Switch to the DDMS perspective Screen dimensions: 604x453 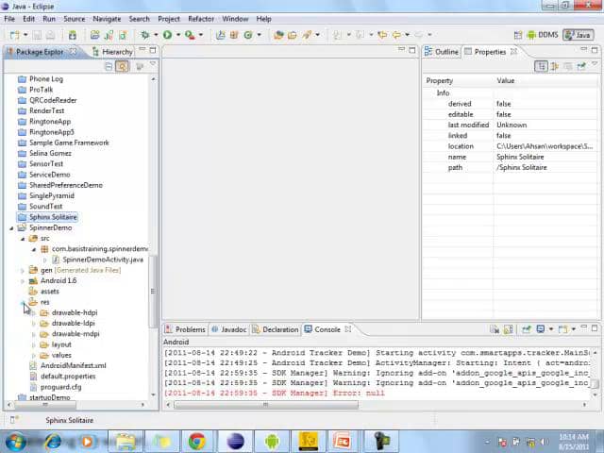pyautogui.click(x=543, y=35)
